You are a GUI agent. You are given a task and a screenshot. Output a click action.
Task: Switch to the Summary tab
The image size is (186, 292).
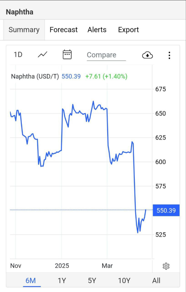24,30
